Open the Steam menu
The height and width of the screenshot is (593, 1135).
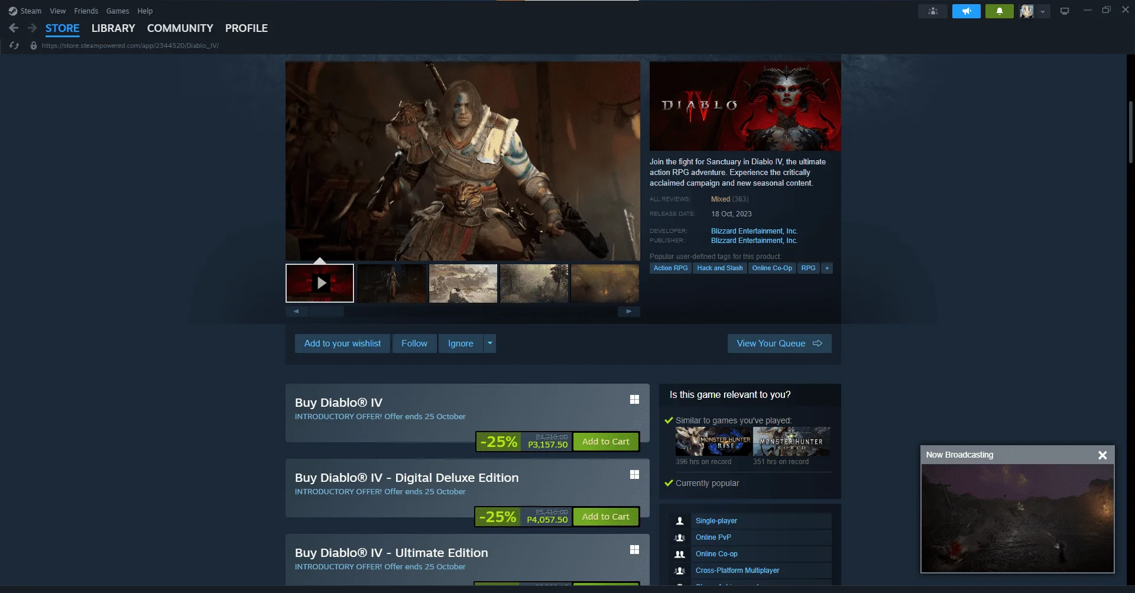31,11
